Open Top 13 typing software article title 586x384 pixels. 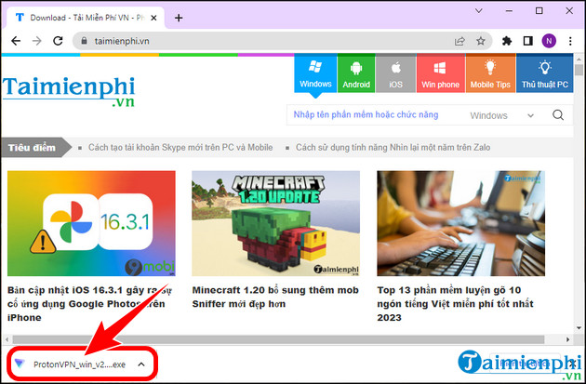click(x=455, y=304)
